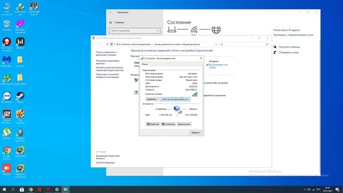
Task: Open advanced sharing settings link
Action: click(109, 69)
